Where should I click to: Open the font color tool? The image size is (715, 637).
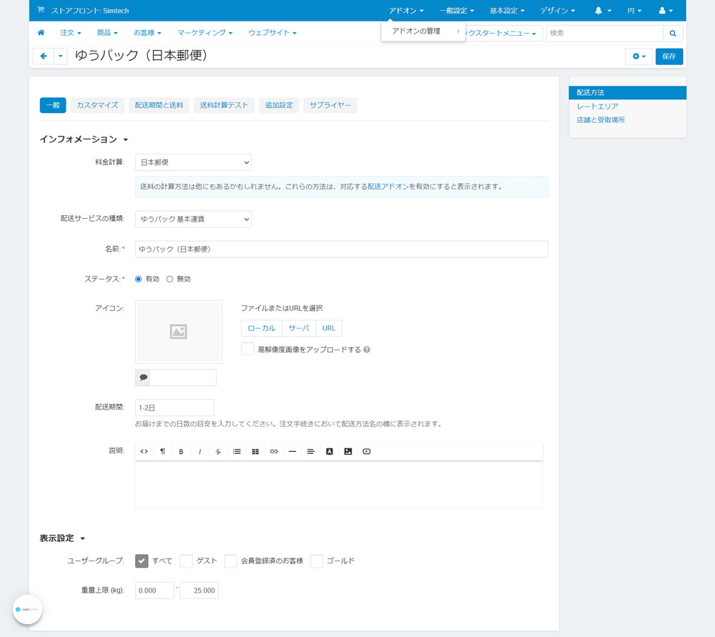(x=329, y=451)
